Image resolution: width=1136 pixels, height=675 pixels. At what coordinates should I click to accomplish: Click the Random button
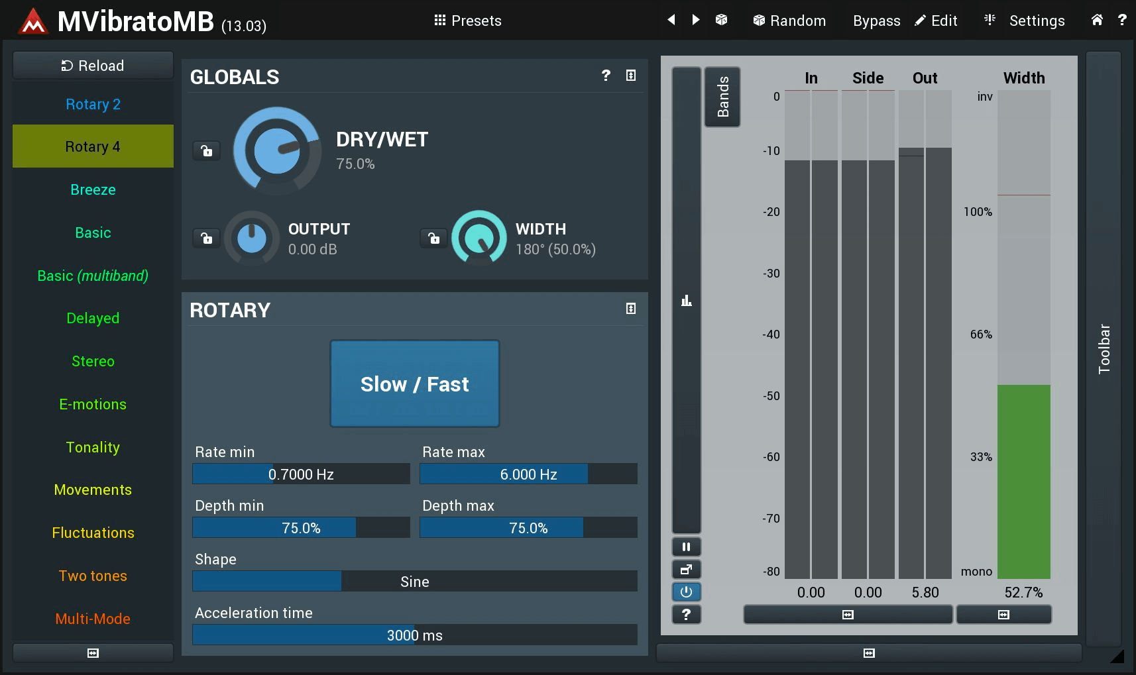pos(789,21)
